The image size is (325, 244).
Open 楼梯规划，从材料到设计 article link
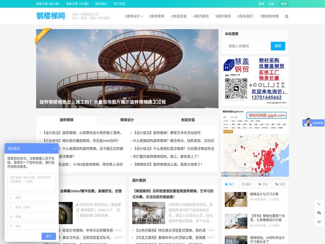point(267,239)
